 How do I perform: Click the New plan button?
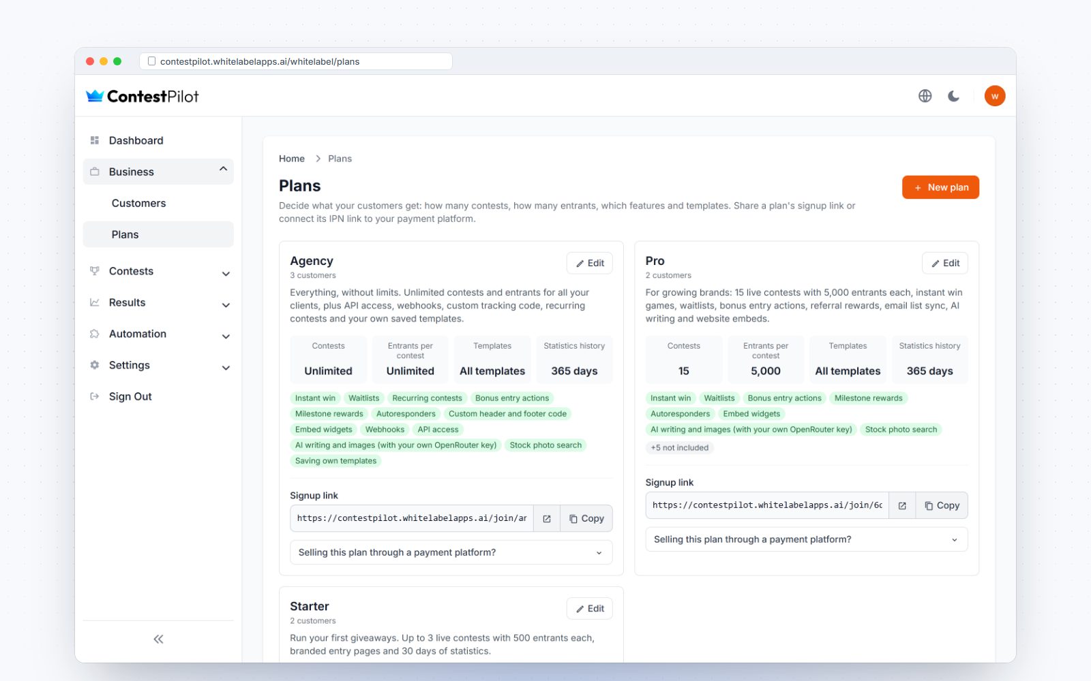tap(940, 187)
